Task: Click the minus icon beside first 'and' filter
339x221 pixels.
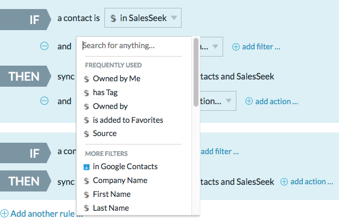Action: (x=44, y=46)
